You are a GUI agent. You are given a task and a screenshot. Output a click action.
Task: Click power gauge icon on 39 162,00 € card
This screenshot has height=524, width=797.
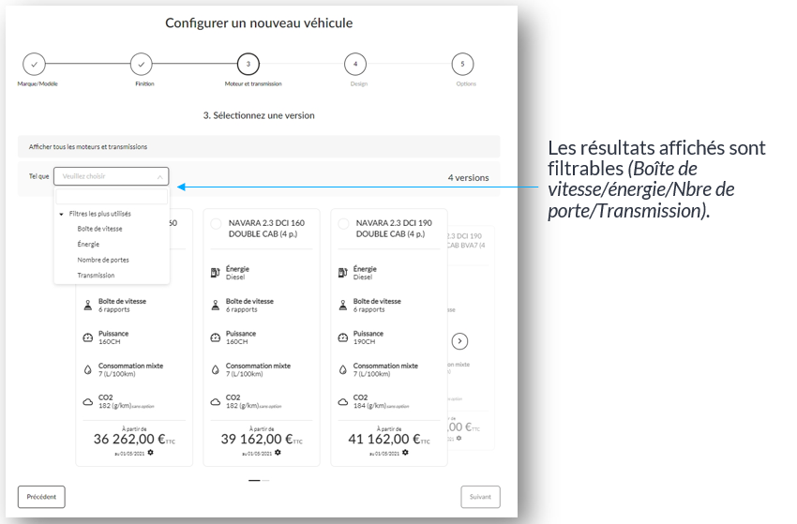[x=215, y=337]
